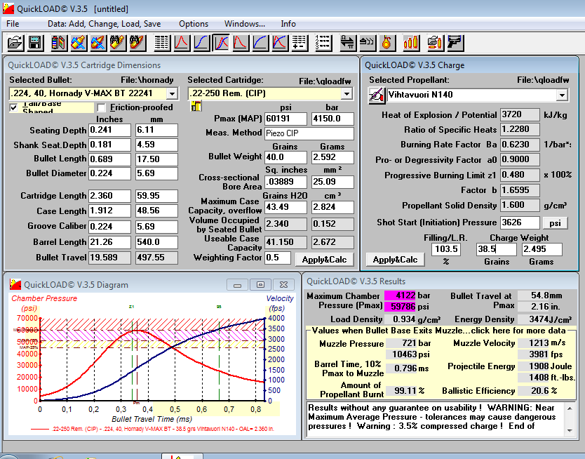The image size is (585, 459).
Task: Uncheck the Tail/Base Shaped checkbox
Action: pyautogui.click(x=14, y=107)
